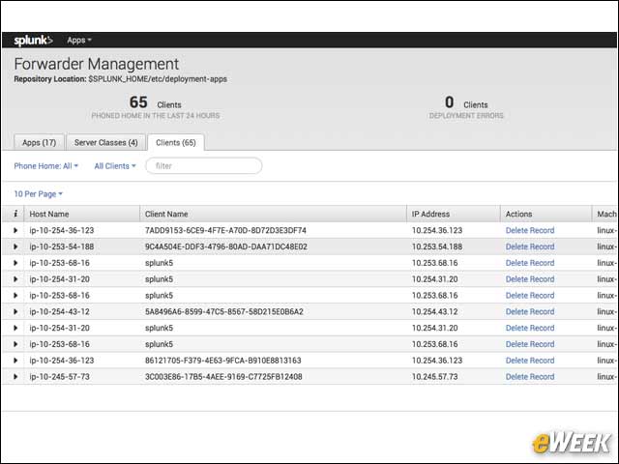Screen dimensions: 619x464
Task: Click host name ip-10-254-43-12
Action: point(59,311)
